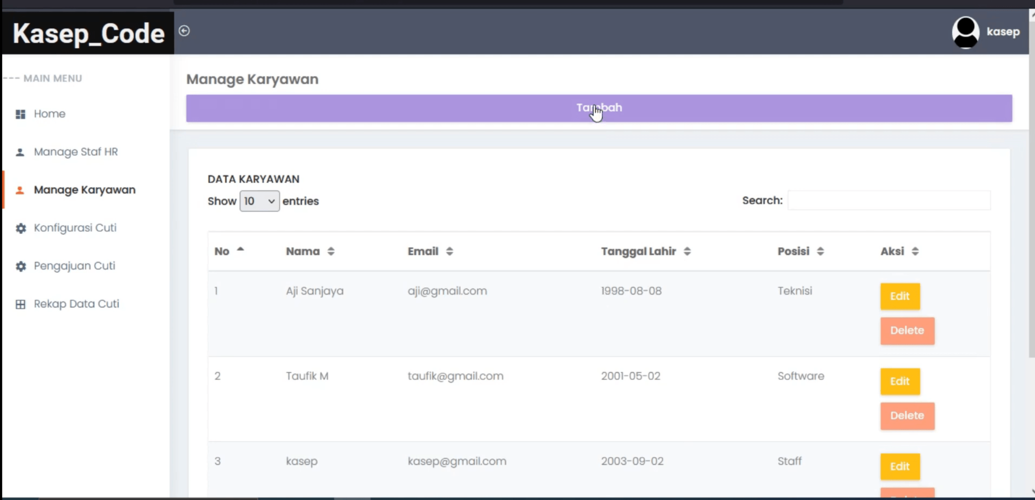Sort table by Aksi column arrows
The height and width of the screenshot is (500, 1035).
(915, 251)
